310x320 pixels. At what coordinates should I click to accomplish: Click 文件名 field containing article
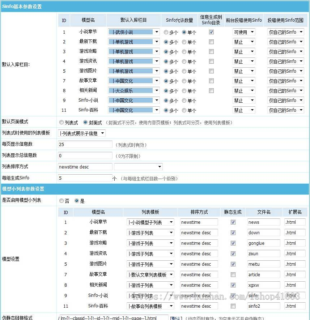pos(264,274)
